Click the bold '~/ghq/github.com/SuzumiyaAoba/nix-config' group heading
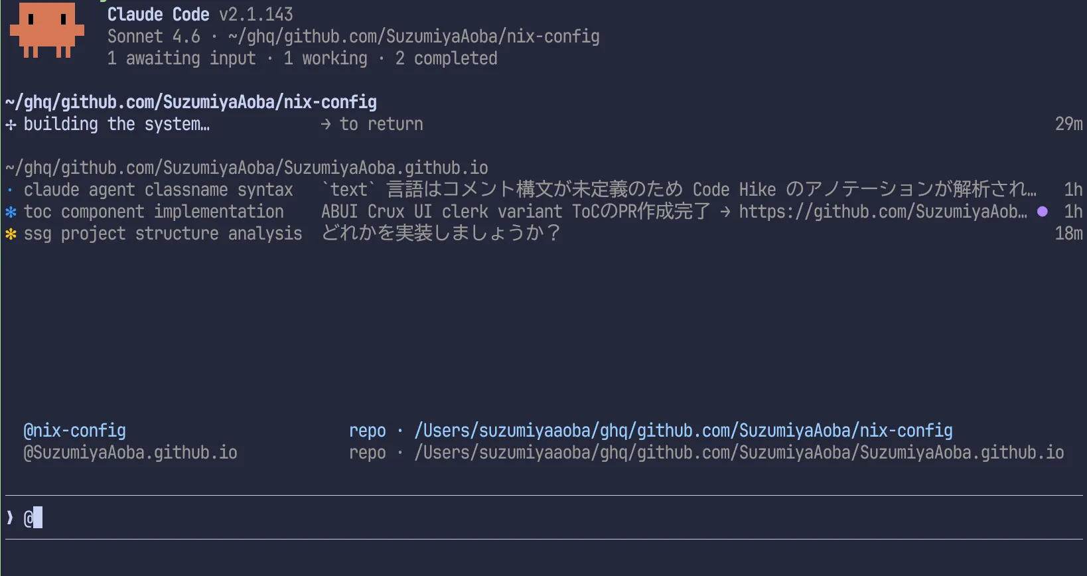The width and height of the screenshot is (1087, 576). coord(191,102)
